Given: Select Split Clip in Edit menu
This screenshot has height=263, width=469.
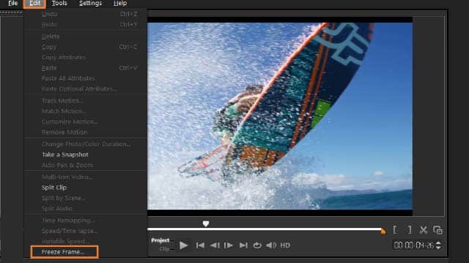Looking at the screenshot, I should 54,188.
